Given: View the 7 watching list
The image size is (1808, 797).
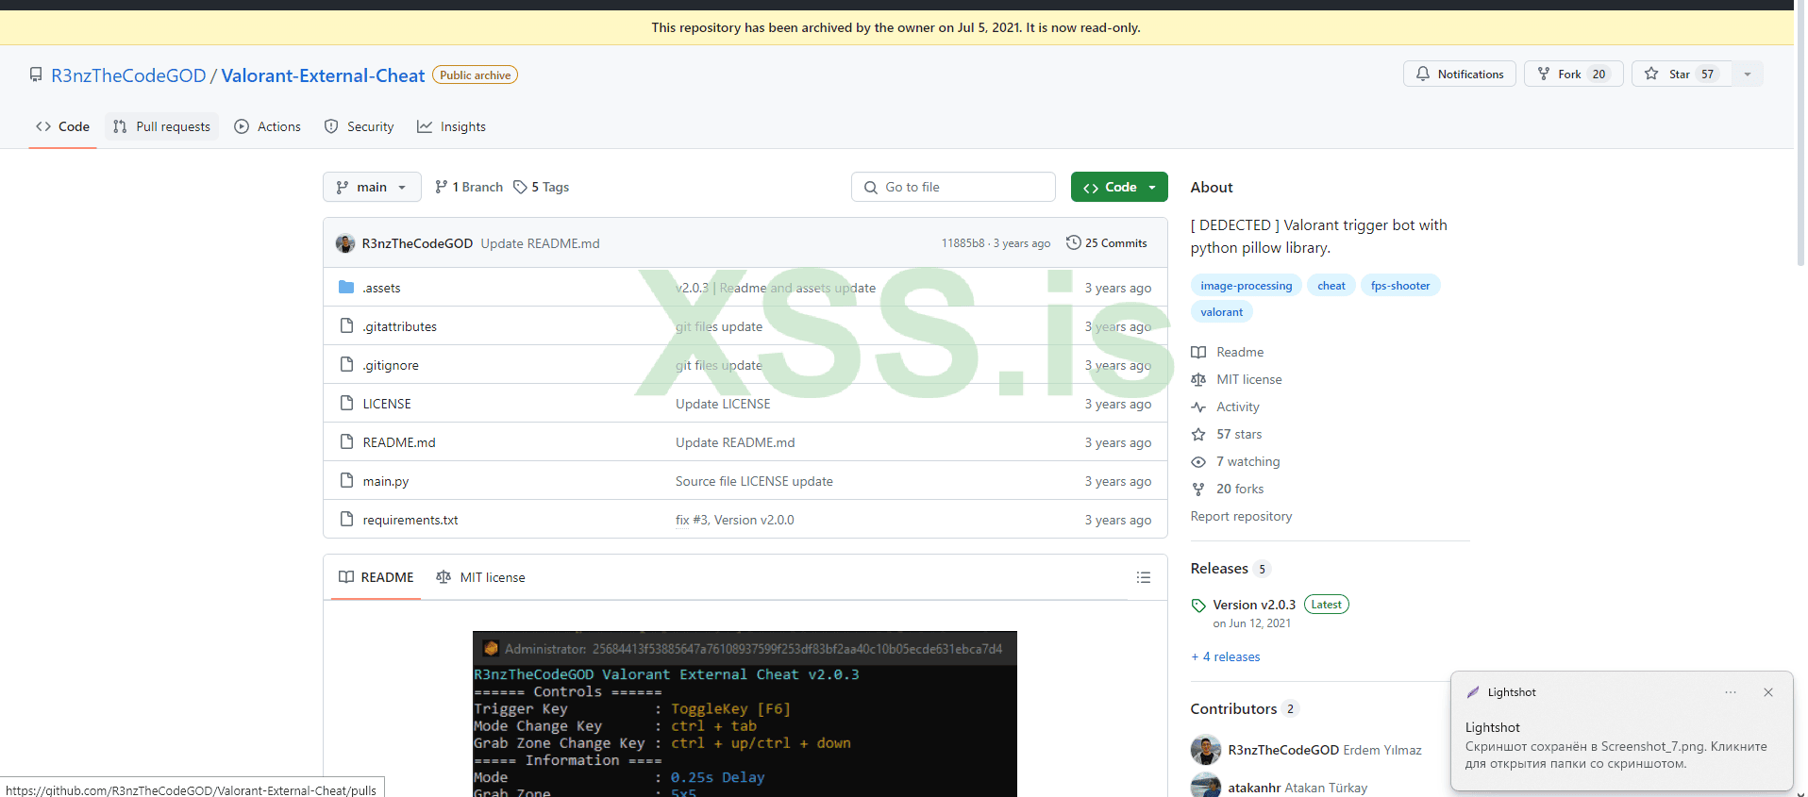Looking at the screenshot, I should point(1236,461).
